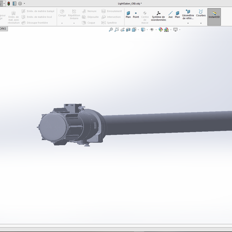Select the Congé fillet tool
232x232 pixels.
coord(62,13)
